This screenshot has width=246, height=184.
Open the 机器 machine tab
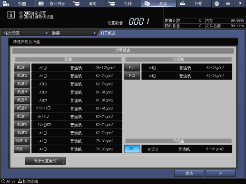[18, 3]
